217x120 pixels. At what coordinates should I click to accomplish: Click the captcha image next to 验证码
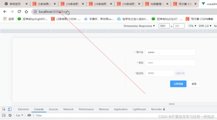[x=180, y=73]
